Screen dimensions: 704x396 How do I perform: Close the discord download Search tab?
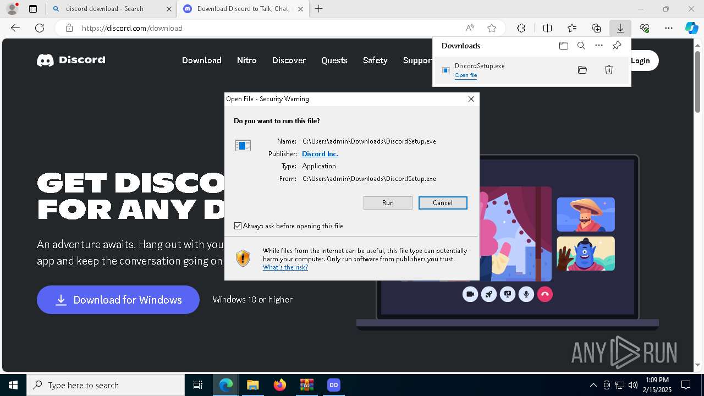169,9
